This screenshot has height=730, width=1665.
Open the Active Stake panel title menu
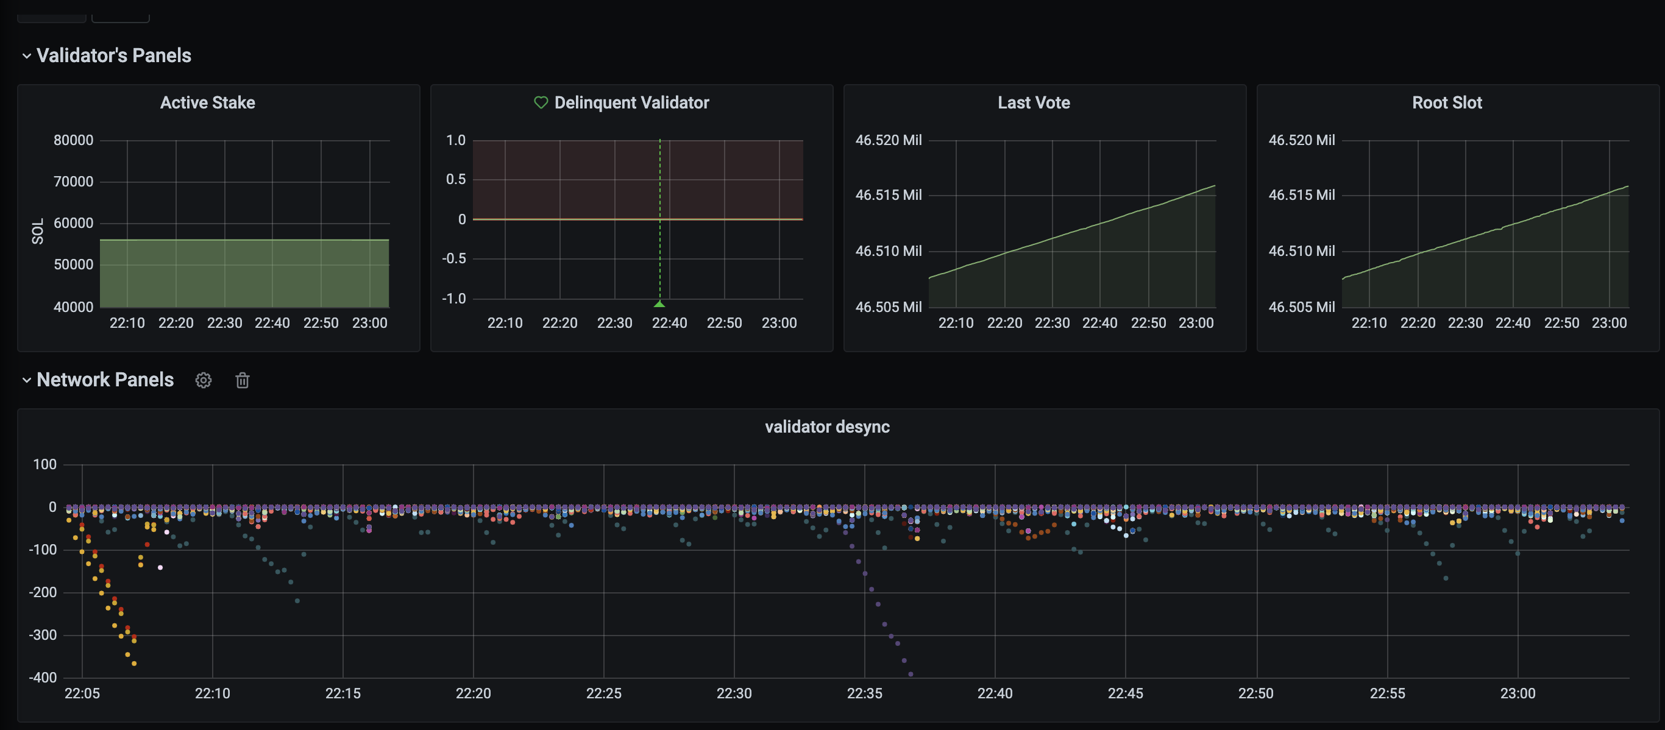207,103
